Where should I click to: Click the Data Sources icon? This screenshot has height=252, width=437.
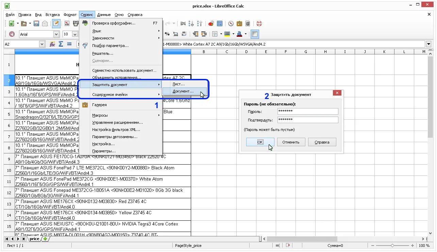(248, 23)
